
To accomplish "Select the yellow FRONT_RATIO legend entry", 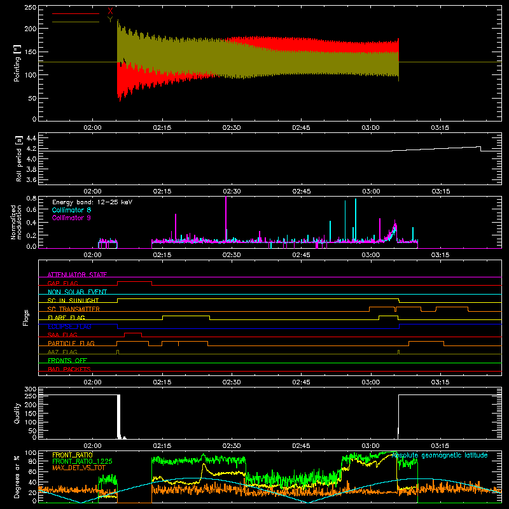I will [x=73, y=455].
